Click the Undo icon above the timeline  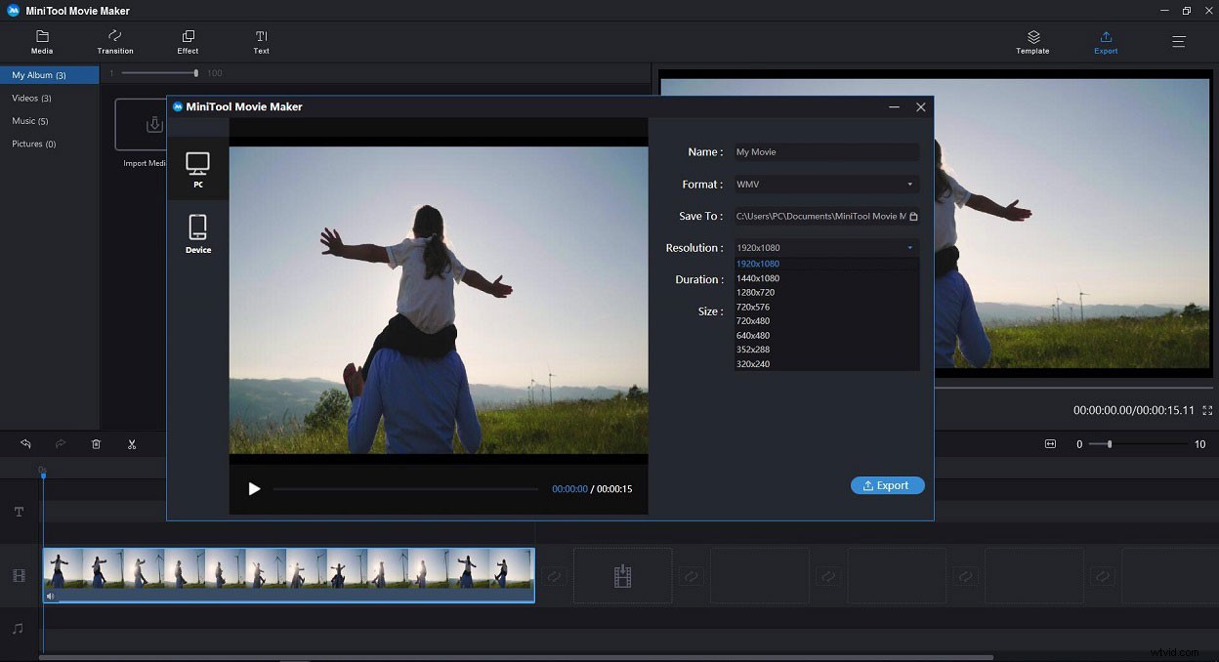click(25, 443)
